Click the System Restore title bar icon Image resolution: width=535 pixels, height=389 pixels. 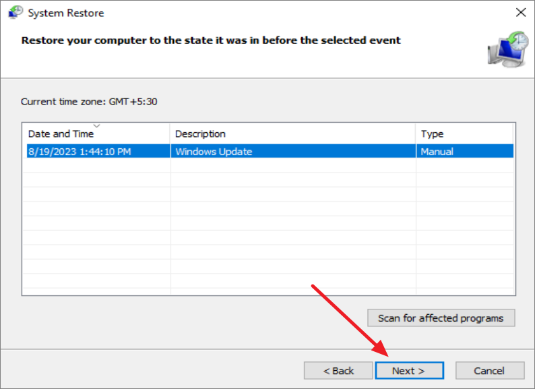coord(15,13)
